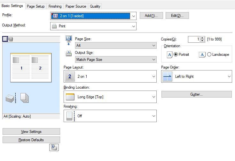
Task: Decrease copies with the down arrow
Action: click(202, 41)
